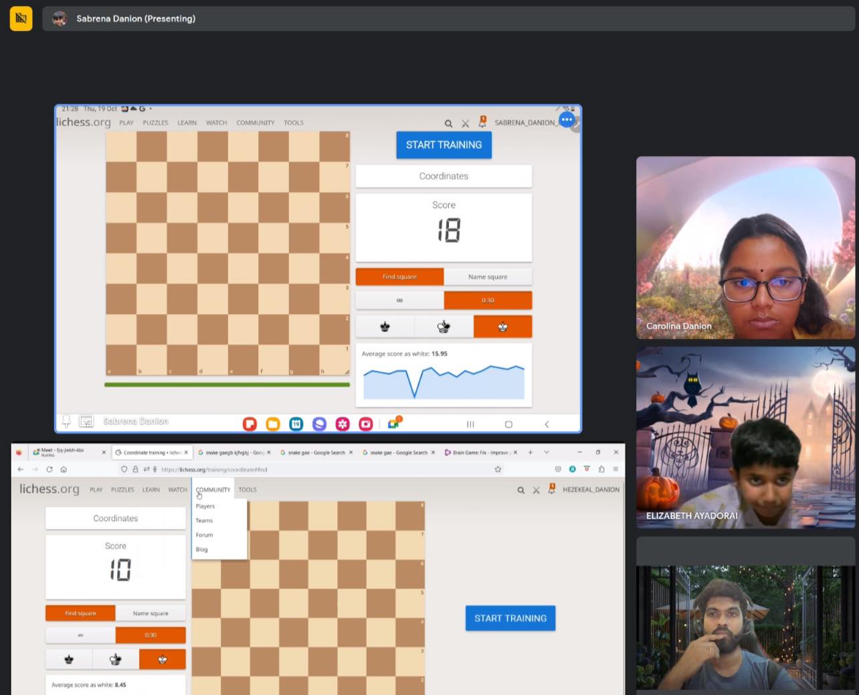
Task: Open red Camera app in tablet dock
Action: [x=366, y=424]
